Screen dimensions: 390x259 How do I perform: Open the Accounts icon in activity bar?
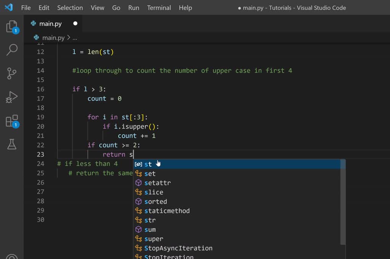12,256
